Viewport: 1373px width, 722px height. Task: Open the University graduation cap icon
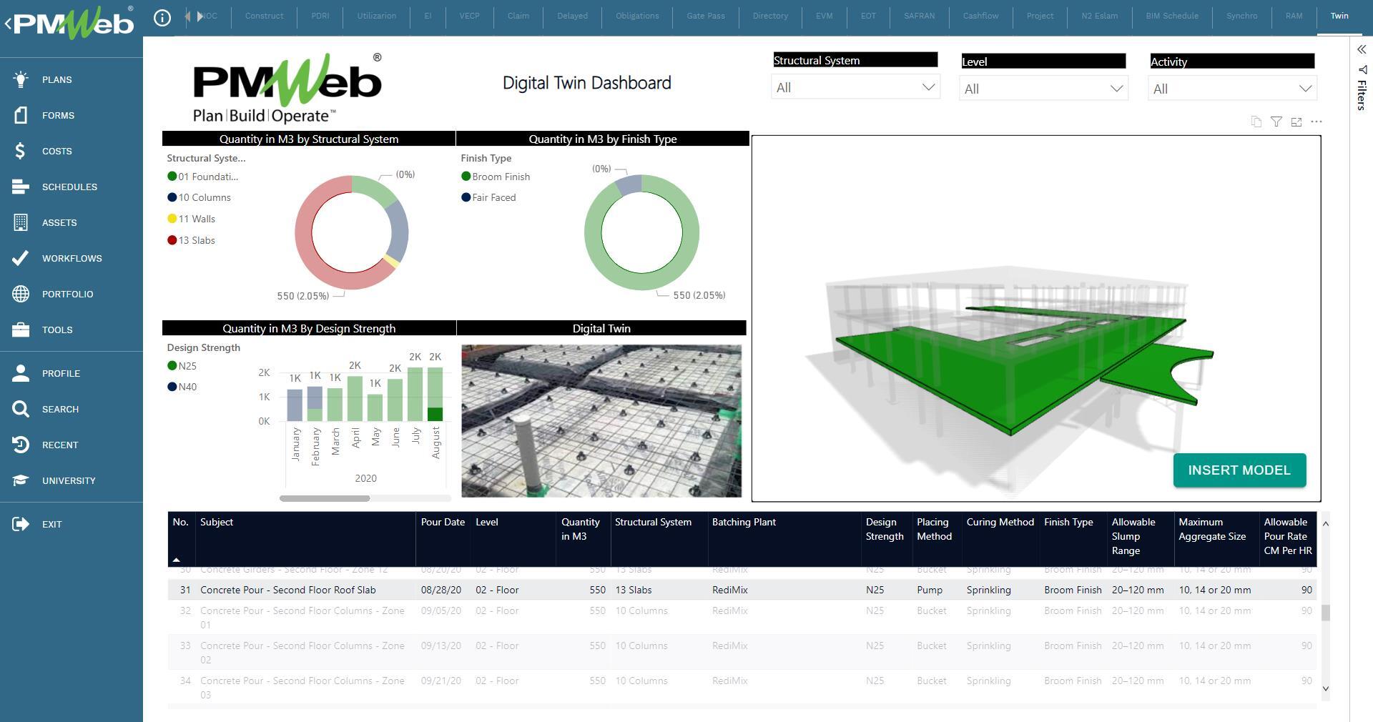click(21, 480)
